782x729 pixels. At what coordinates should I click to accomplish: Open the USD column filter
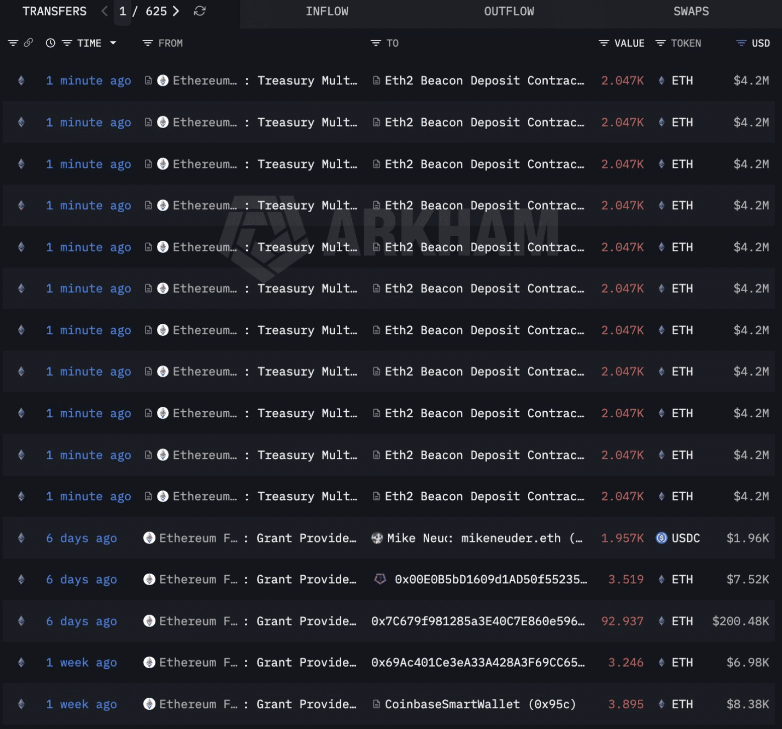tap(741, 43)
